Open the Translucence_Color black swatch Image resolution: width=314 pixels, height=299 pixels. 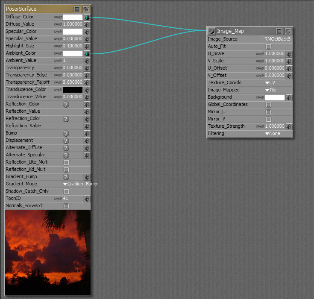click(x=73, y=90)
